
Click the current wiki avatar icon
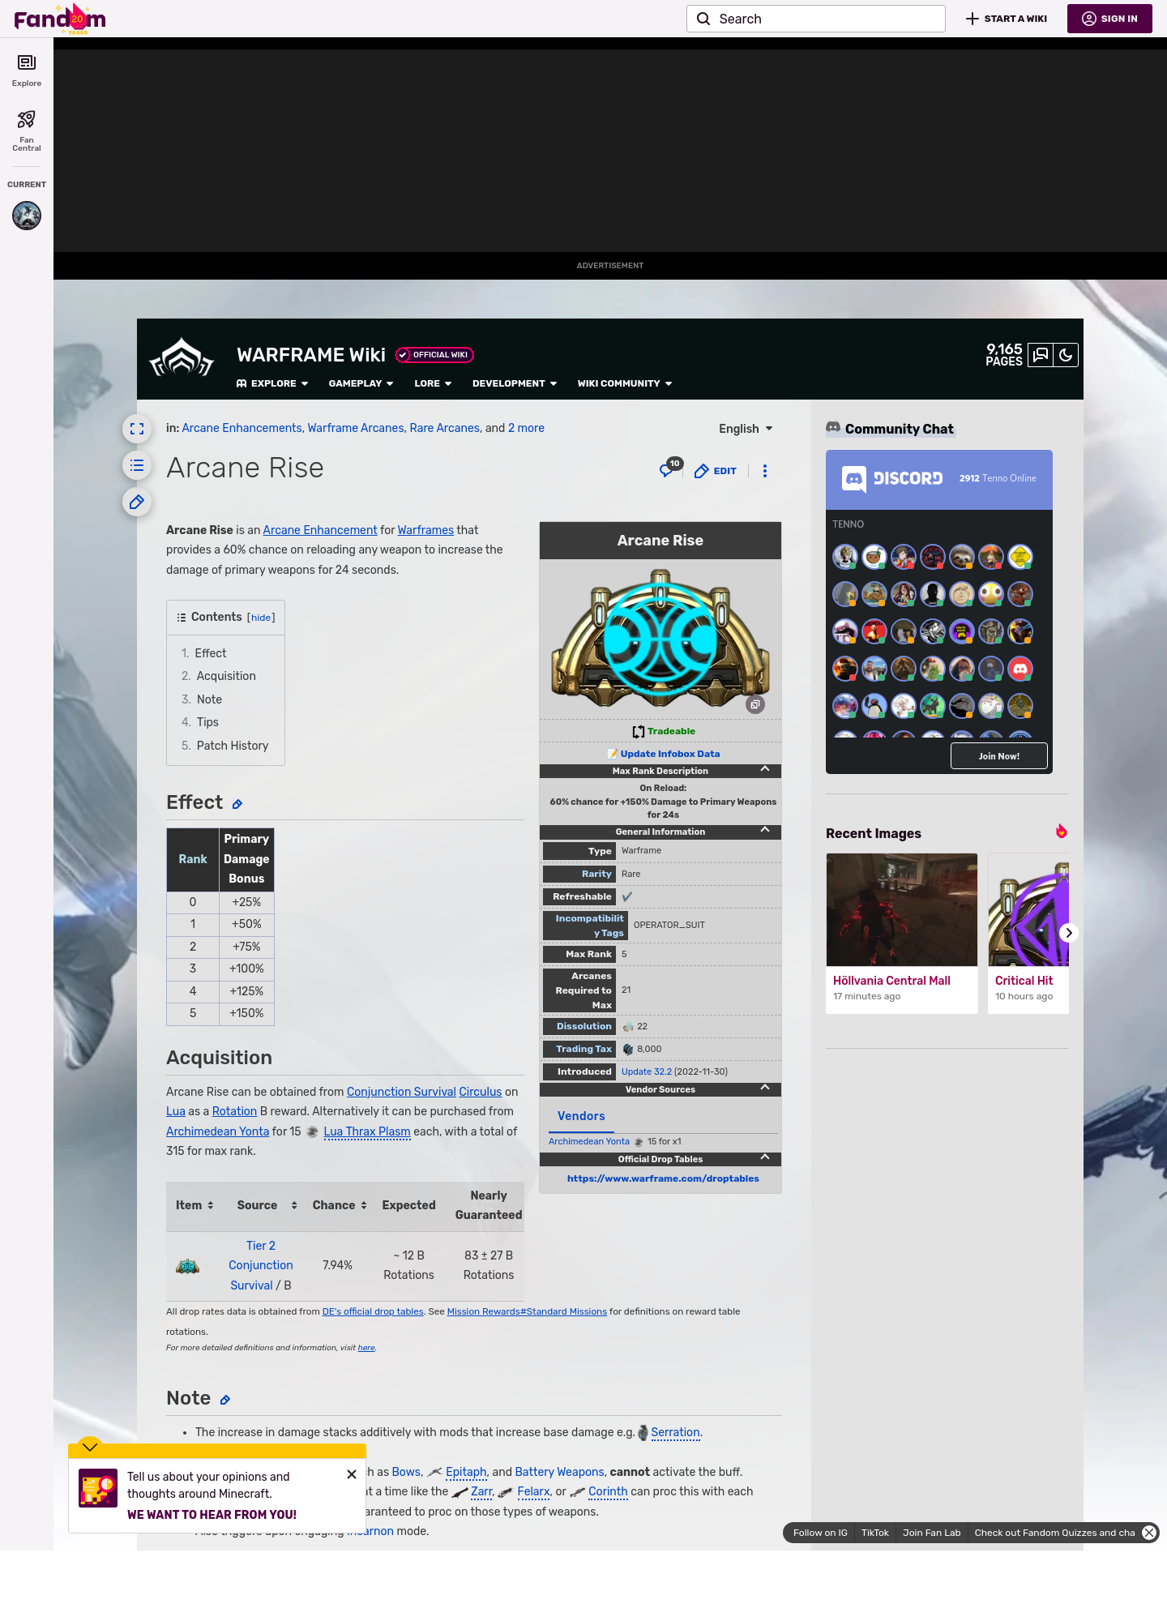pyautogui.click(x=27, y=216)
